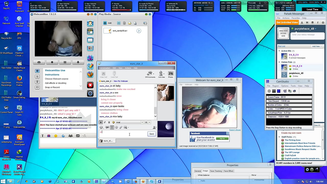Click the IMVironments icon in the chat
Image resolution: width=327 pixels, height=184 pixels.
coord(150,74)
